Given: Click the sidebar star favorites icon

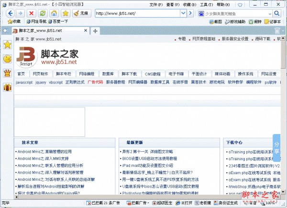Looking at the screenshot, I should pos(7,45).
